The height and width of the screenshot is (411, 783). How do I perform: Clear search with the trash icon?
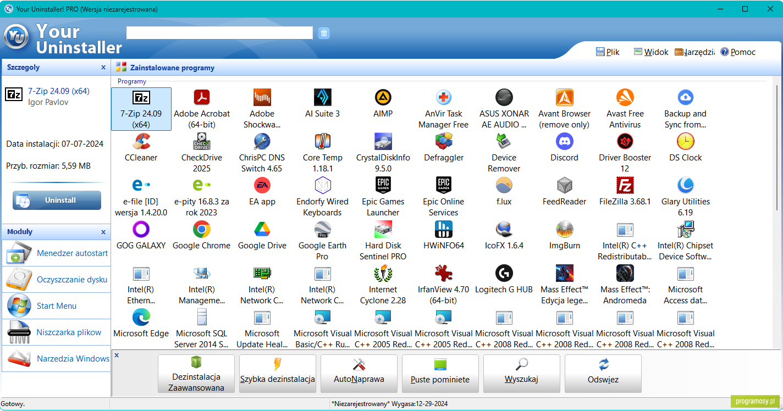(324, 33)
